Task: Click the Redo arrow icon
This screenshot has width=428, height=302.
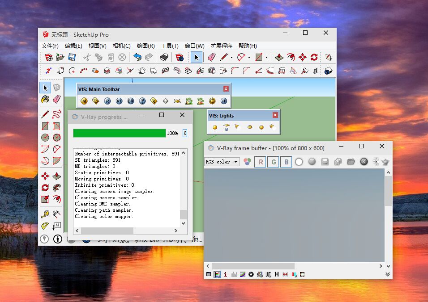Action: (x=149, y=57)
